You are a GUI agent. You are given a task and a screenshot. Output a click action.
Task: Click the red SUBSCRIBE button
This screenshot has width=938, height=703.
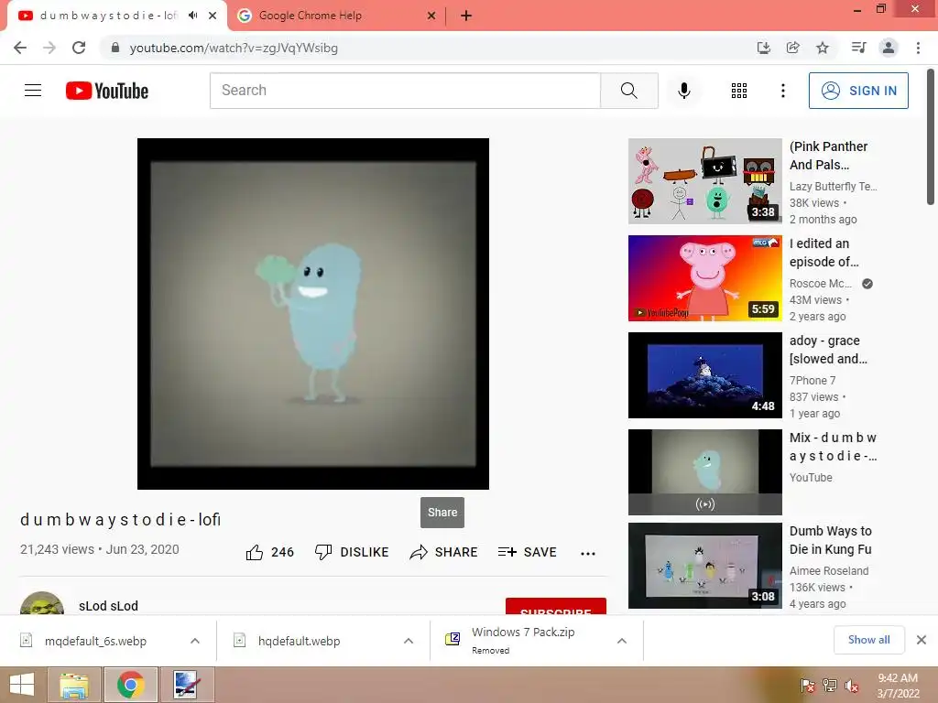pos(556,606)
